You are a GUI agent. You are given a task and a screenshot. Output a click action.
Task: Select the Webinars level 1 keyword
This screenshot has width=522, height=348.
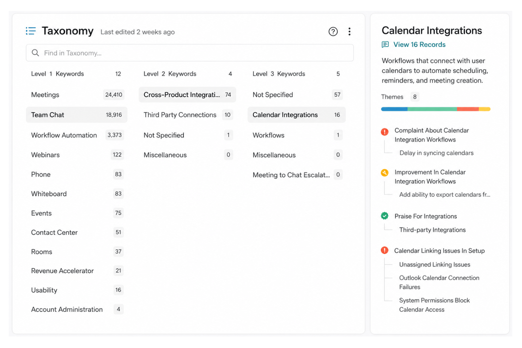point(77,155)
